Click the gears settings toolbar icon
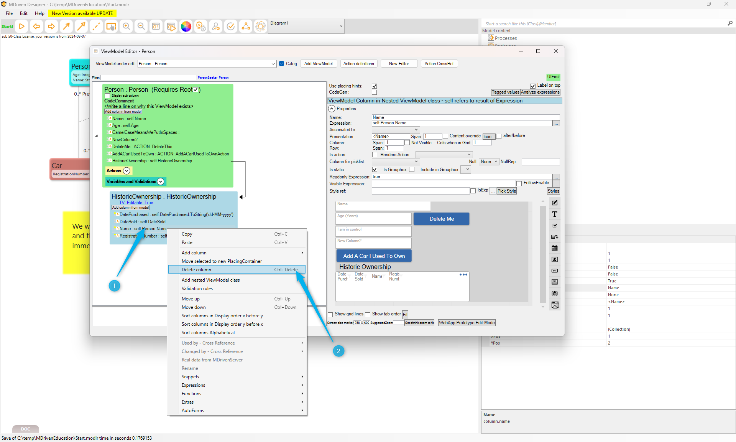The image size is (736, 442). [x=201, y=26]
